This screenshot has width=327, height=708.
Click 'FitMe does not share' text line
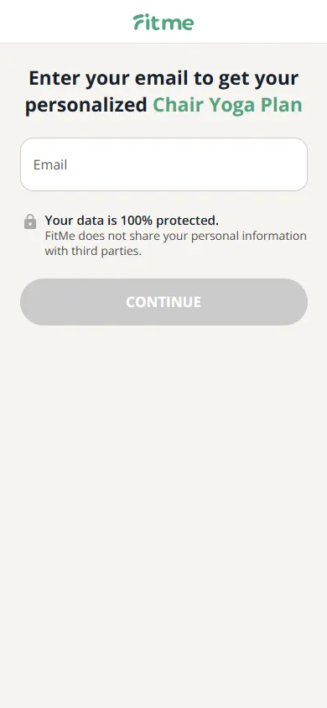point(175,237)
